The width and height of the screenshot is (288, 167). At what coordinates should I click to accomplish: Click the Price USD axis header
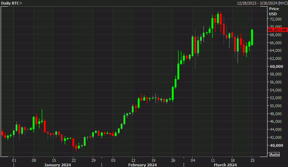[274, 11]
